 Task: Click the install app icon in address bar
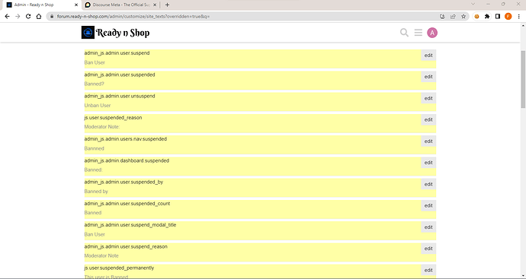pyautogui.click(x=442, y=17)
